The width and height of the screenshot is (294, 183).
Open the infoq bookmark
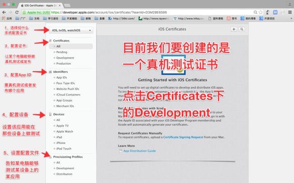189,18
